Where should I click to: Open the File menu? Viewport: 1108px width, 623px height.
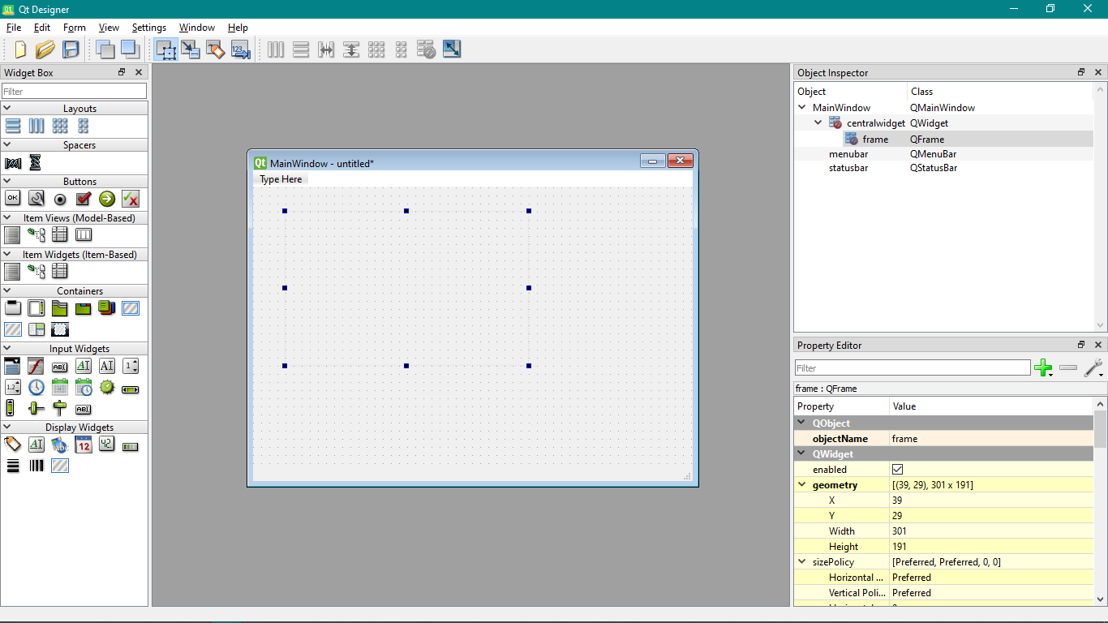[14, 28]
